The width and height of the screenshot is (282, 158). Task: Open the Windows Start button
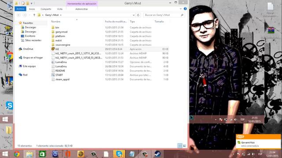tap(5, 154)
